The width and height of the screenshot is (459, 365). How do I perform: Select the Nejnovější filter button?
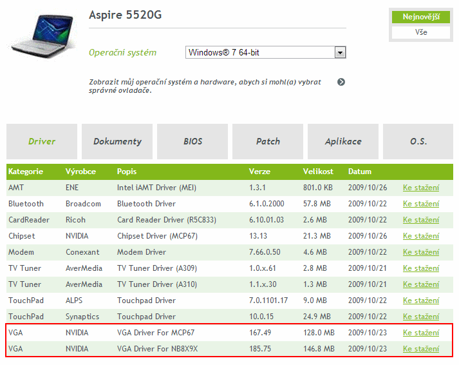(x=421, y=17)
